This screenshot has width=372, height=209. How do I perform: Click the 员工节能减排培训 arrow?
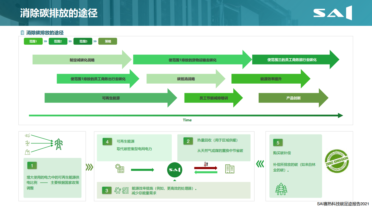[x=214, y=98]
